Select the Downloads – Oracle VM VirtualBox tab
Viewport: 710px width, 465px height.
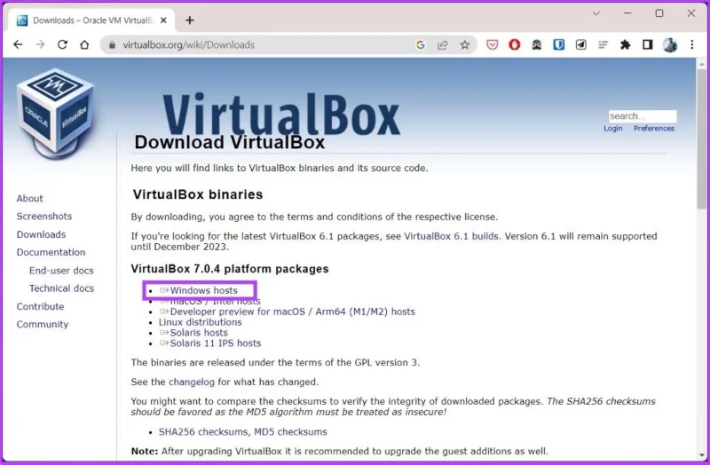91,20
